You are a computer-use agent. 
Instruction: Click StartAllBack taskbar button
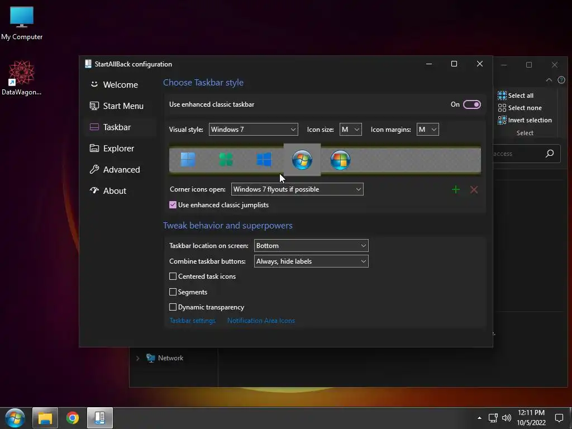[x=100, y=418]
